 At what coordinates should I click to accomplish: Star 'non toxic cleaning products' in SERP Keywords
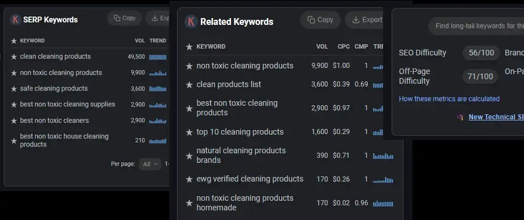click(x=14, y=73)
